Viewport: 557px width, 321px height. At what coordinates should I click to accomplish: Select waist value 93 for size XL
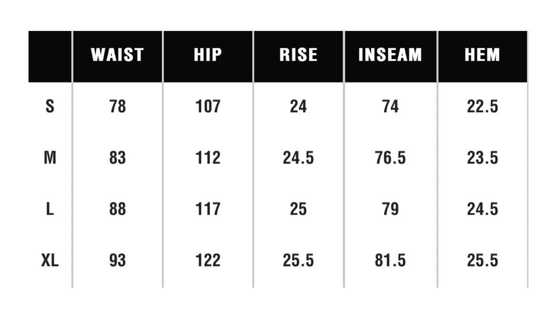118,261
